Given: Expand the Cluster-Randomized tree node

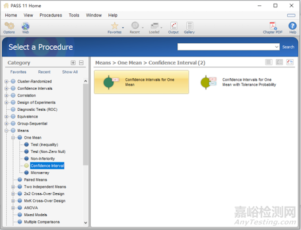Looking at the screenshot, I should coord(6,81).
